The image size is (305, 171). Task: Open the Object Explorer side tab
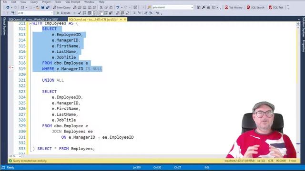(x=4, y=26)
